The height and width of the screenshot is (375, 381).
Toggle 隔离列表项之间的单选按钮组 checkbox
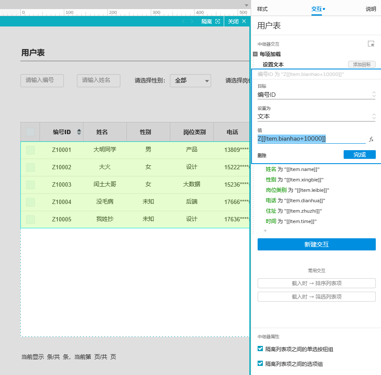click(260, 349)
